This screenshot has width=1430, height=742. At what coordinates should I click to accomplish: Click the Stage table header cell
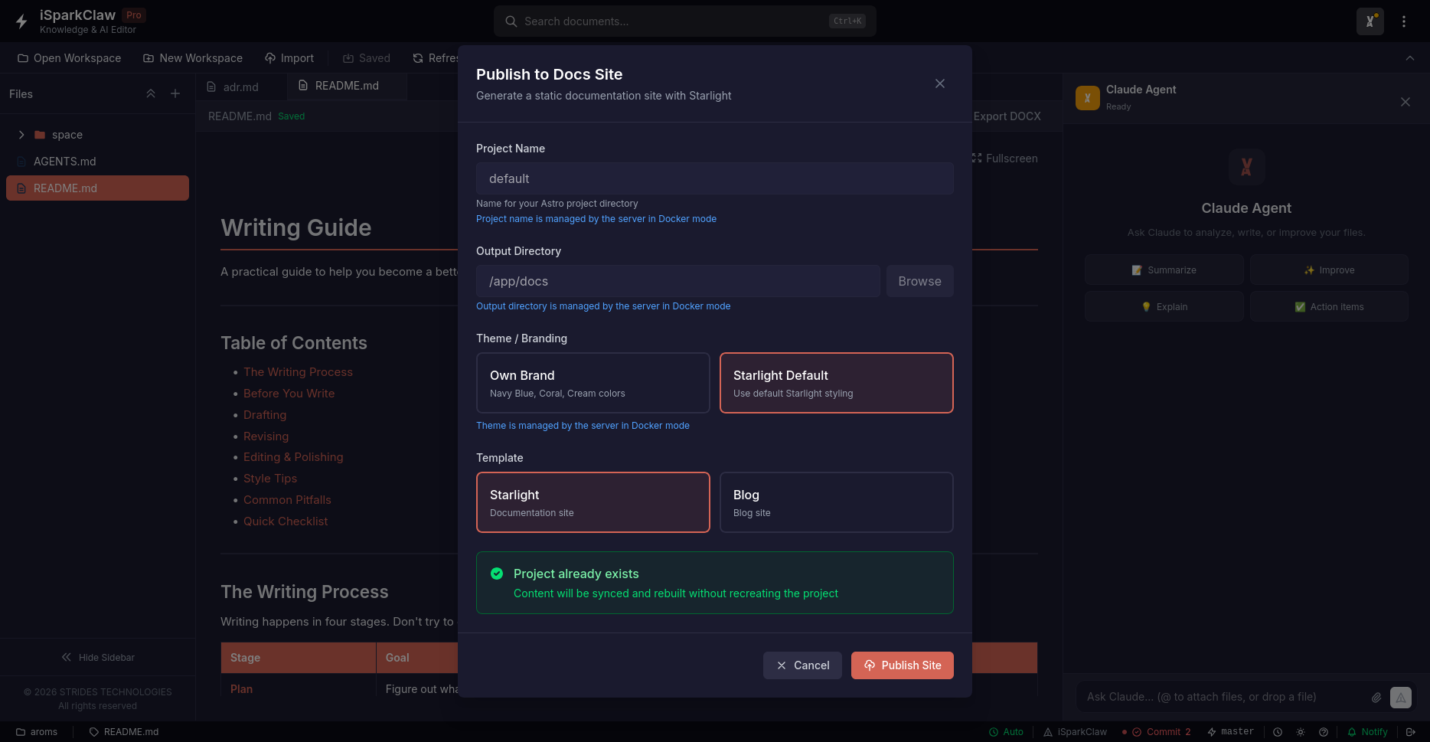pyautogui.click(x=299, y=658)
